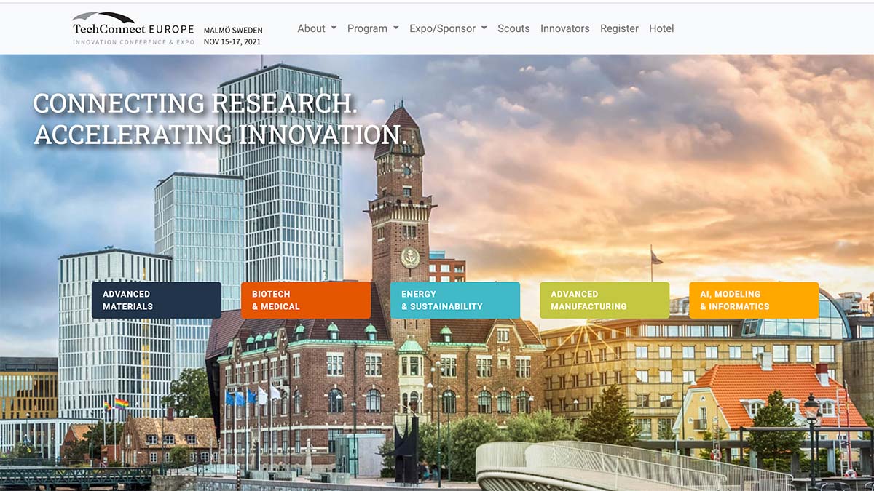
Task: Click the Innovation Conference & Expo tagline
Action: click(x=133, y=42)
